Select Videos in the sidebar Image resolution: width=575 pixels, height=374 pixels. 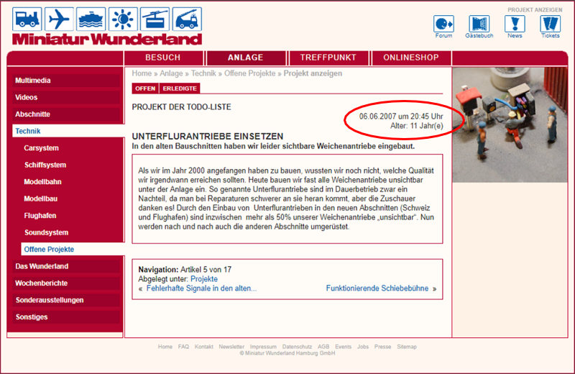[66, 97]
